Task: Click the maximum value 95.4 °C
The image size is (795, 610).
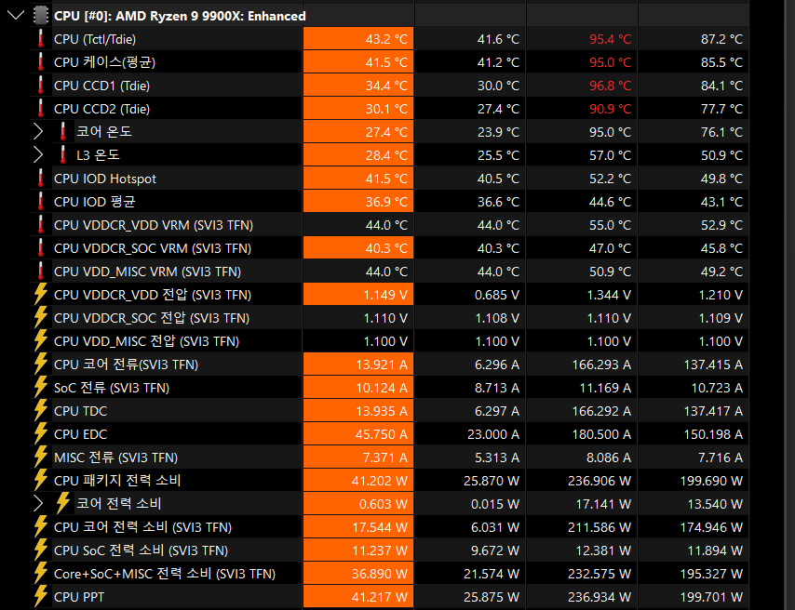Action: coord(610,39)
